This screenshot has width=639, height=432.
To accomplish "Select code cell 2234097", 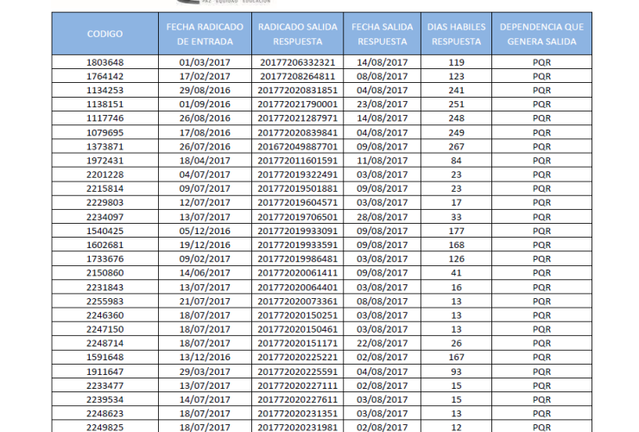I will pos(104,217).
